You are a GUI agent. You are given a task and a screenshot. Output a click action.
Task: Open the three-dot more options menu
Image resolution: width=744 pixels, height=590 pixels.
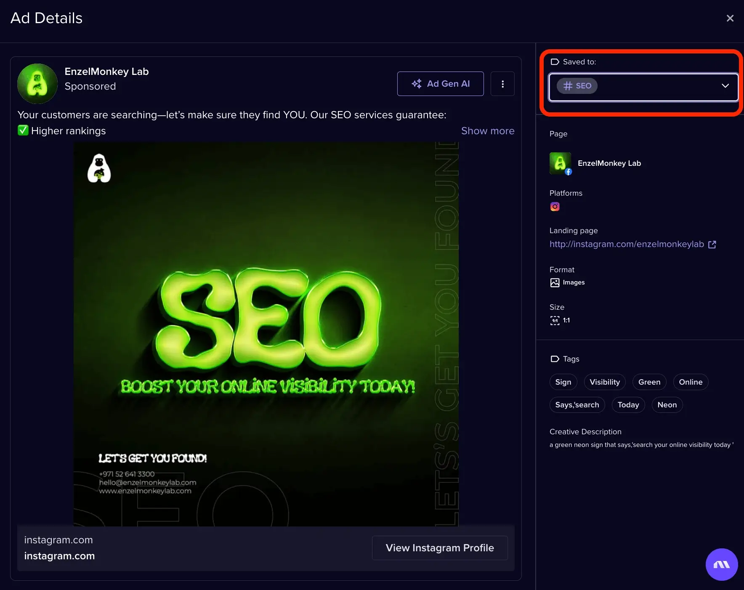[x=502, y=84]
